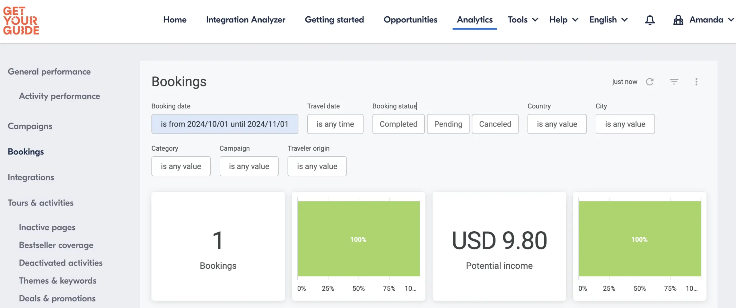736x308 pixels.
Task: Click the USD 9.80 Potential income tile
Action: 499,246
